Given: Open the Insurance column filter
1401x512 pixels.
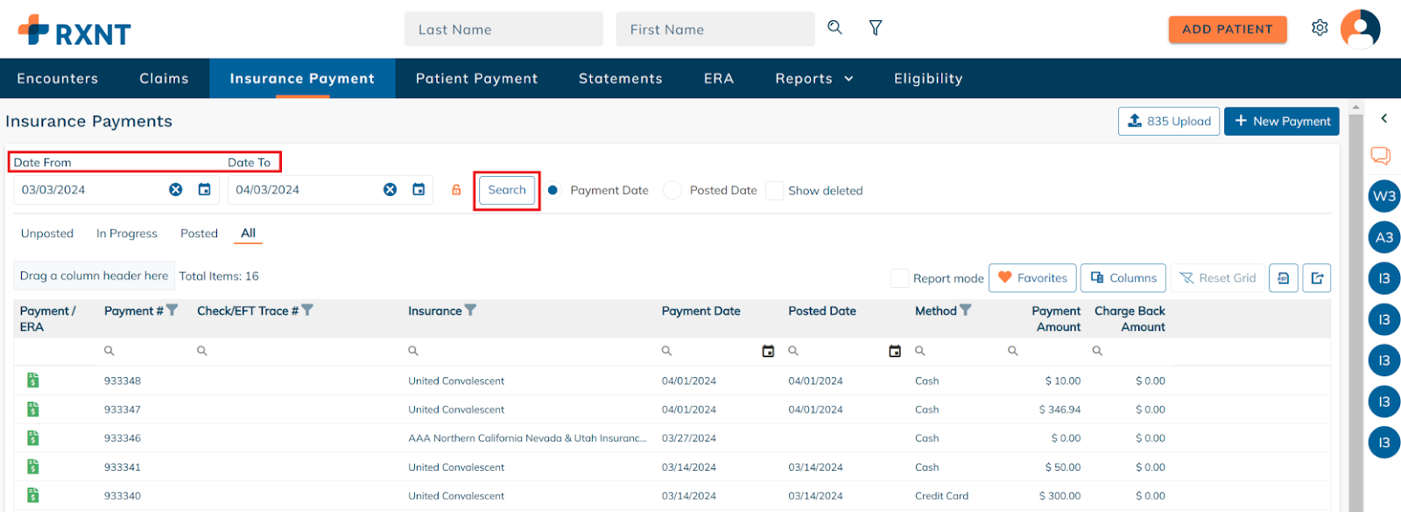Looking at the screenshot, I should (x=470, y=310).
